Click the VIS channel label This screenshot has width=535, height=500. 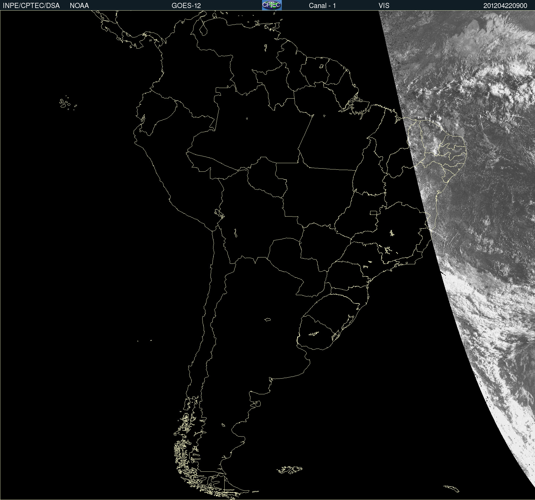pyautogui.click(x=384, y=6)
